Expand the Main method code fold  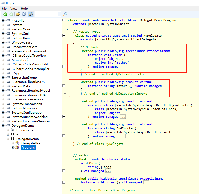coord(64,171)
